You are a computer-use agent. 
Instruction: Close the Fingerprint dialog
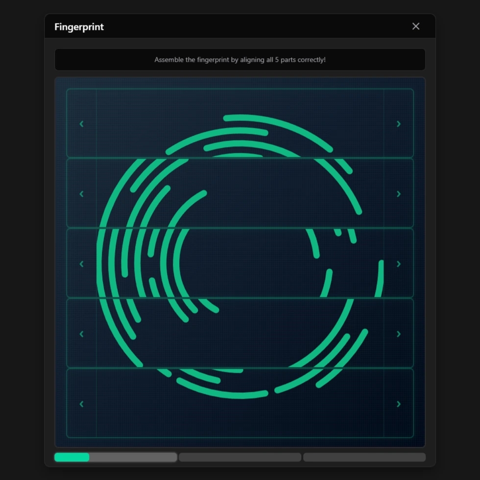coord(416,26)
